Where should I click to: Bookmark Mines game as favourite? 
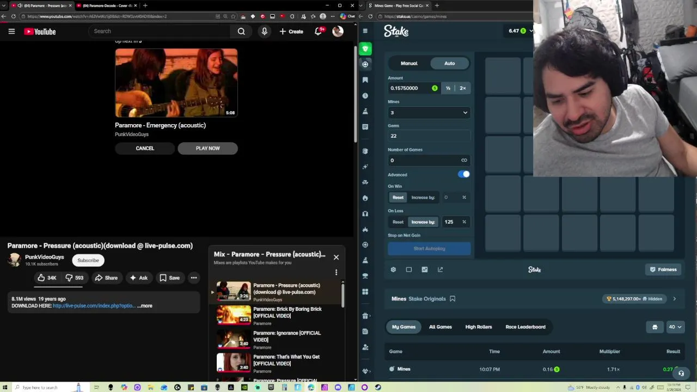point(453,299)
